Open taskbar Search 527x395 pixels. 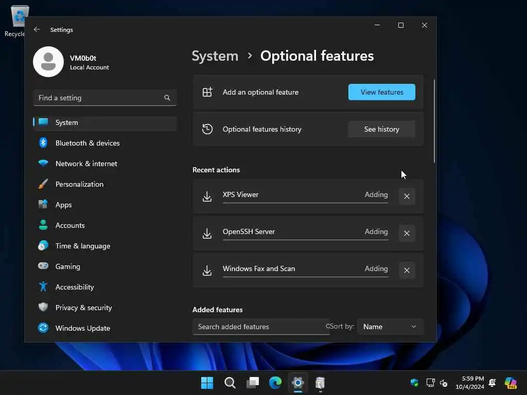230,383
